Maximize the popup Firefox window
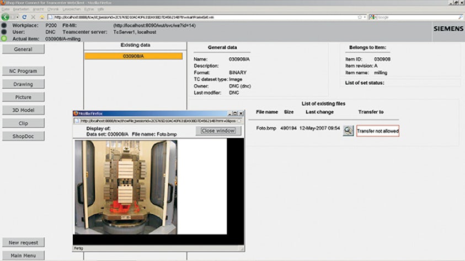 (x=235, y=113)
